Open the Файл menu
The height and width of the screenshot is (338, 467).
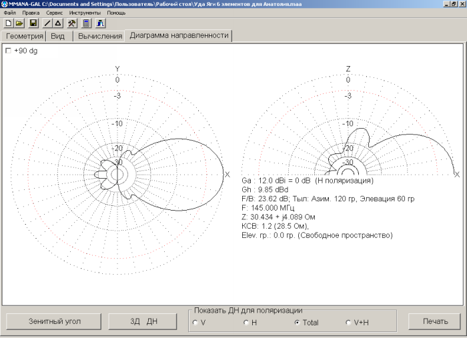(x=10, y=13)
